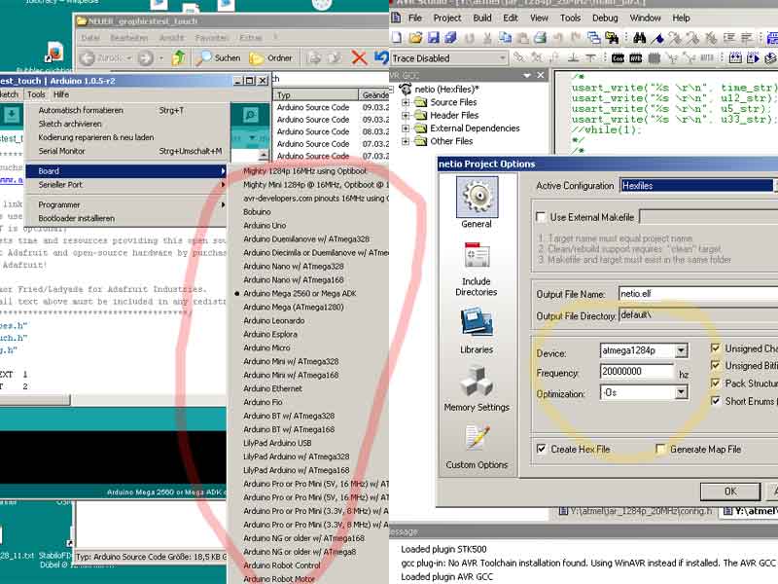
Task: Open Arduino Serial Monitor magnifier icon
Action: [251, 115]
